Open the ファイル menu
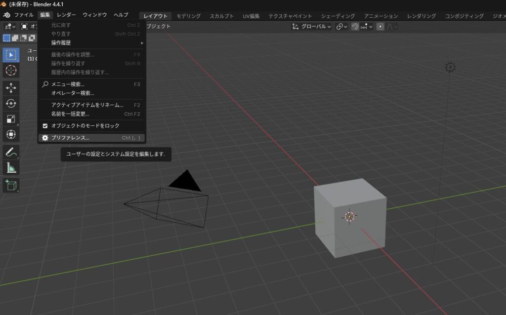 pyautogui.click(x=24, y=15)
